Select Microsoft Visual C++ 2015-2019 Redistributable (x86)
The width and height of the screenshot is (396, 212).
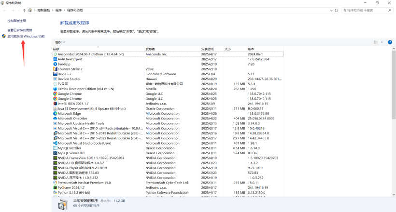click(x=168, y=133)
